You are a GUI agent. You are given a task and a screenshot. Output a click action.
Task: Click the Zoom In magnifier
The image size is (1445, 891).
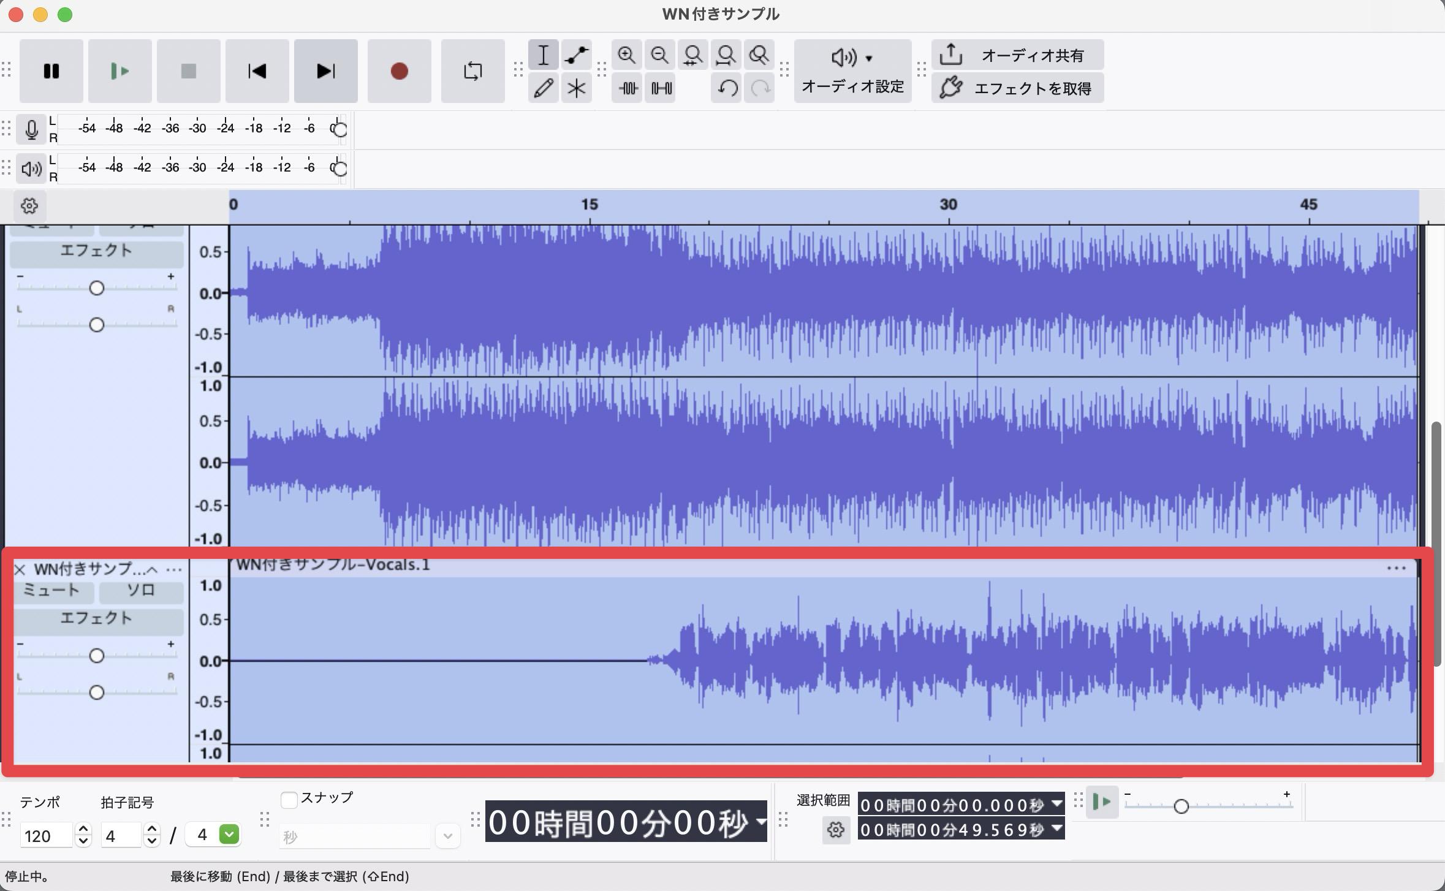pos(626,55)
